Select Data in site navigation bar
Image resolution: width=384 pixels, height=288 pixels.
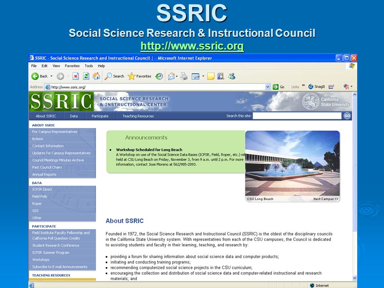74,116
